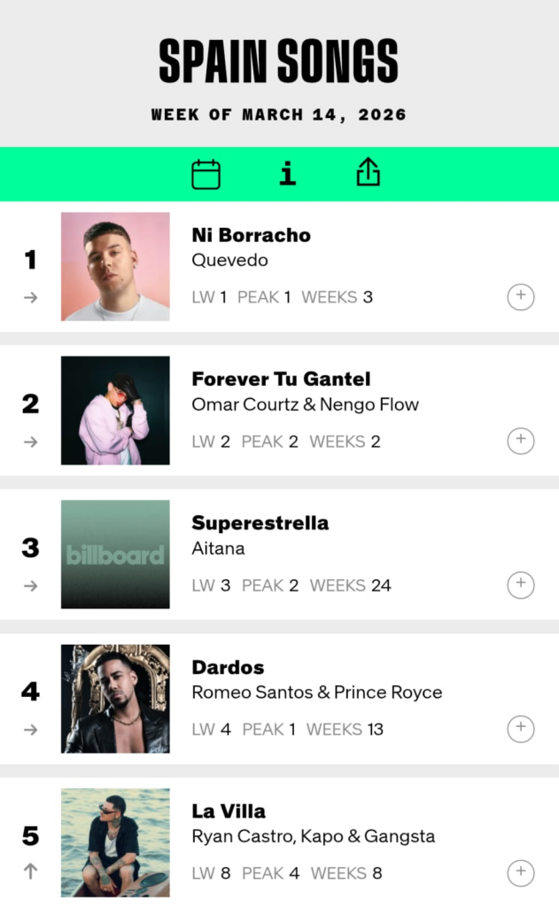Expand the Forever Tu Gantel entry

(521, 441)
